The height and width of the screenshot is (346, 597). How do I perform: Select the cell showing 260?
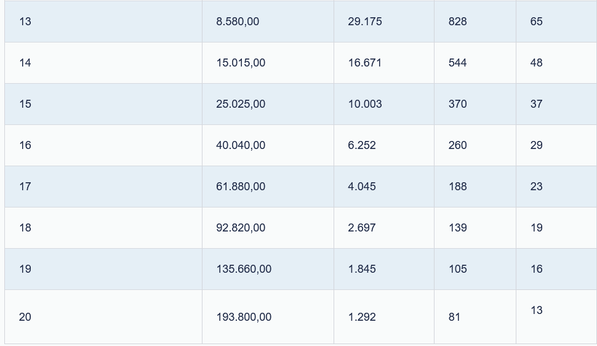click(457, 145)
